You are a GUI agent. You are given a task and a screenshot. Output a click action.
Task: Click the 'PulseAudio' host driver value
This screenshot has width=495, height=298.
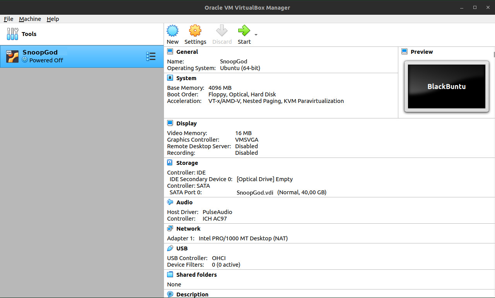coord(217,212)
